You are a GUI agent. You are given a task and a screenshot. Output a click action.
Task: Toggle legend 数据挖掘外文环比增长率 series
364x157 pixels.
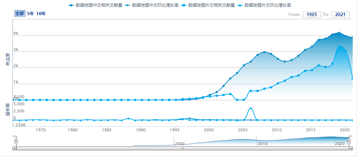264,5
